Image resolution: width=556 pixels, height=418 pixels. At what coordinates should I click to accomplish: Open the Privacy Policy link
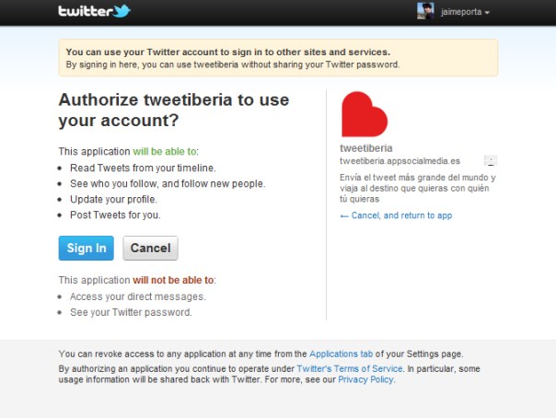click(365, 379)
